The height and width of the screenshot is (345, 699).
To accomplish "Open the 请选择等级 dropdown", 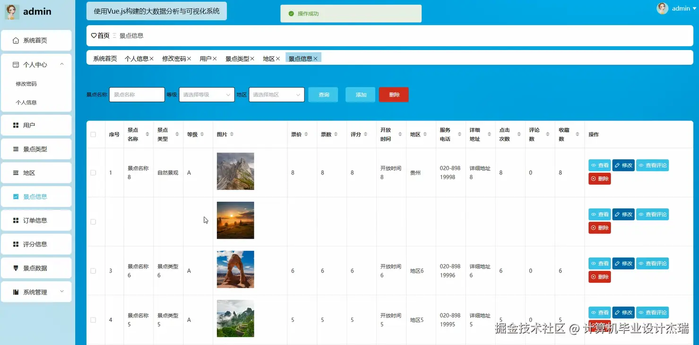I will coord(207,95).
